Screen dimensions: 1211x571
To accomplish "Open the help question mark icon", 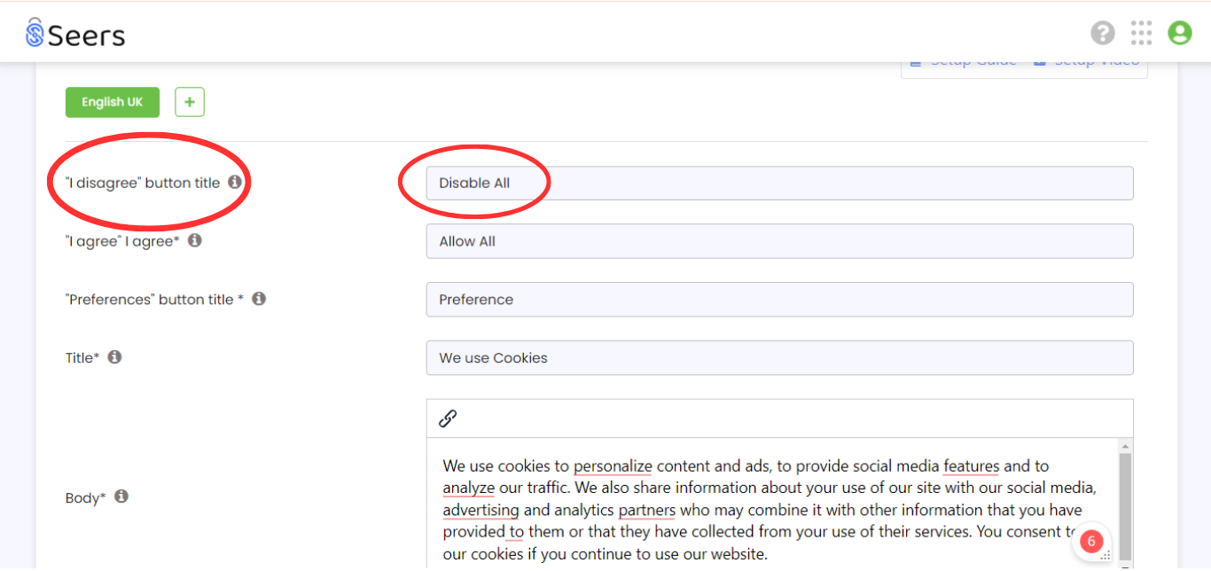I will click(1102, 34).
